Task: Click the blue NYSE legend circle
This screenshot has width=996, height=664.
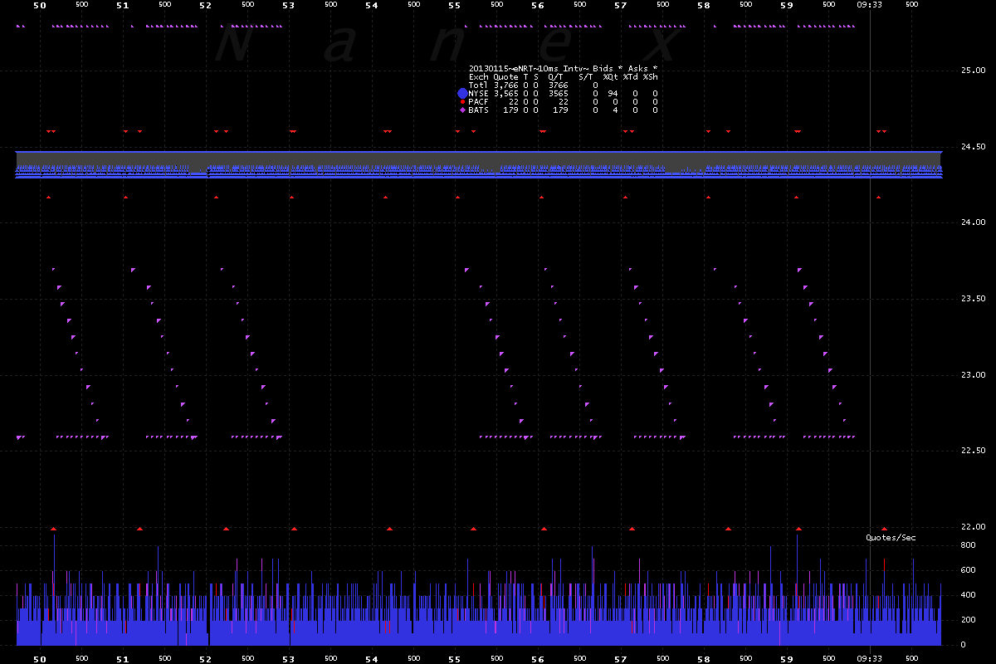Action: point(462,93)
